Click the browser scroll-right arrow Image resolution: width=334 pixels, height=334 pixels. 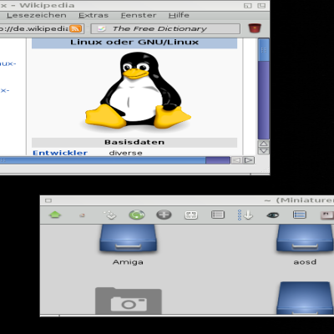(249, 160)
